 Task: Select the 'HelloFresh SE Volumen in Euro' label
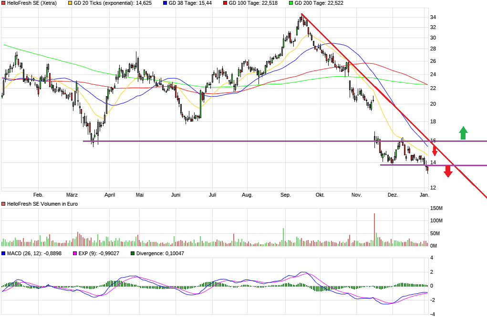(x=42, y=204)
